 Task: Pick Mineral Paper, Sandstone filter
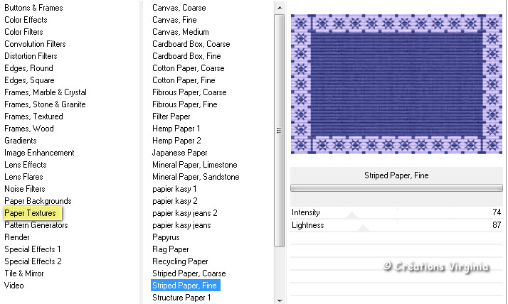coord(196,177)
